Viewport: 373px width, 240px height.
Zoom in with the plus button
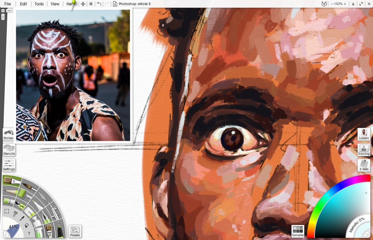[345, 4]
